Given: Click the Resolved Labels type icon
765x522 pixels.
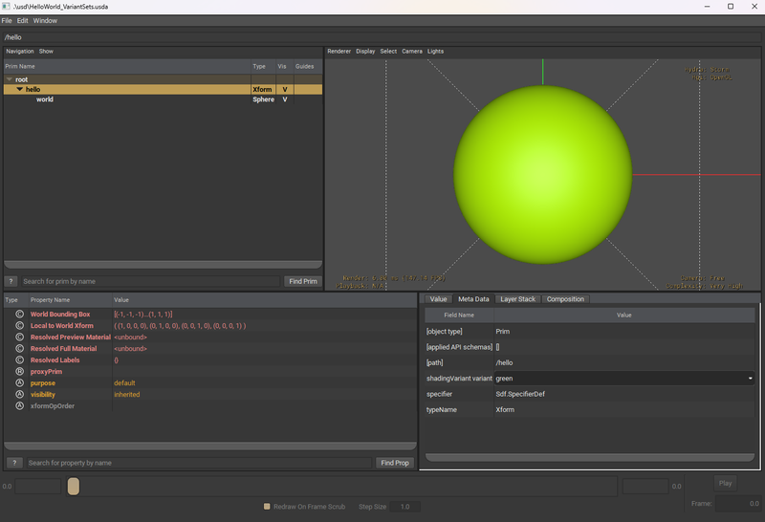Looking at the screenshot, I should click(x=19, y=359).
